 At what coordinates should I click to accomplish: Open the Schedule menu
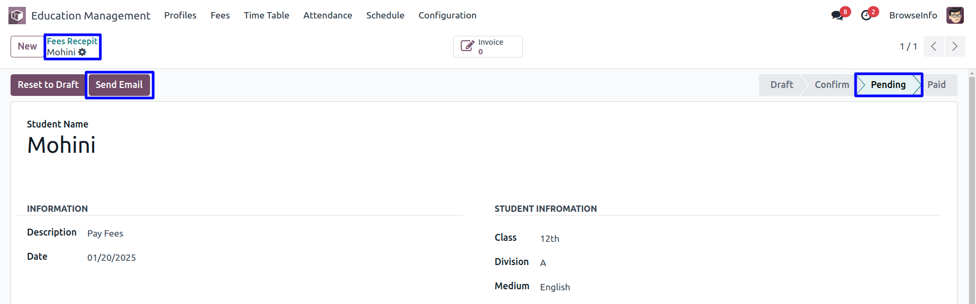pos(385,15)
